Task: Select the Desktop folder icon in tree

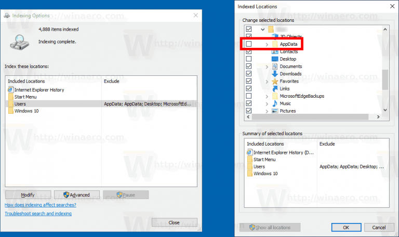Action: point(274,59)
